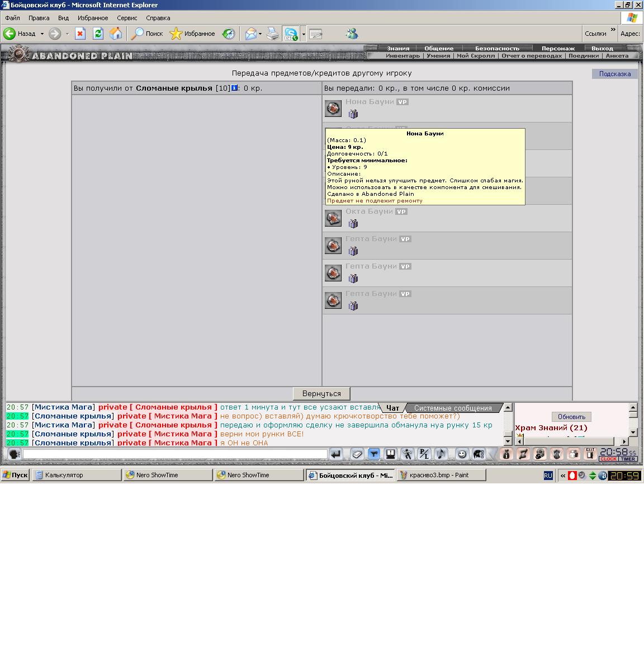Click the Окта Бауни rune thumbnail
Image resolution: width=644 pixels, height=649 pixels.
[x=333, y=218]
